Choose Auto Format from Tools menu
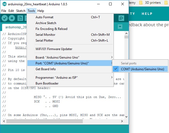This screenshot has width=169, height=133. (x=70, y=17)
